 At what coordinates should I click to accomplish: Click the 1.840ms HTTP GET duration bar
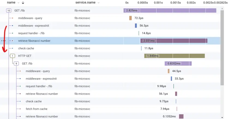[174, 56]
